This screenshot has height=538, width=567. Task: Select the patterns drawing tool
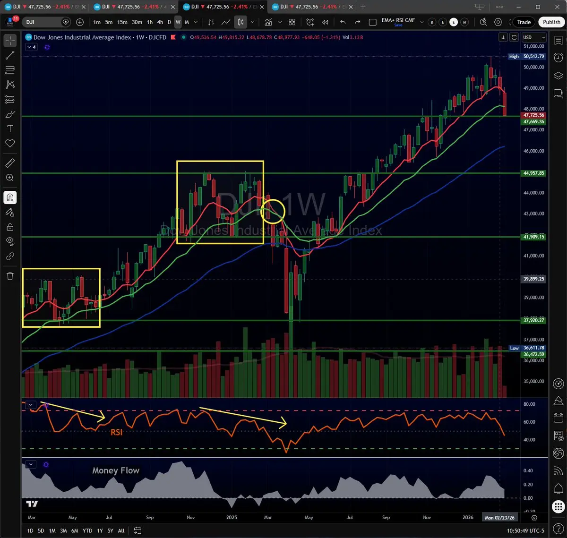10,85
